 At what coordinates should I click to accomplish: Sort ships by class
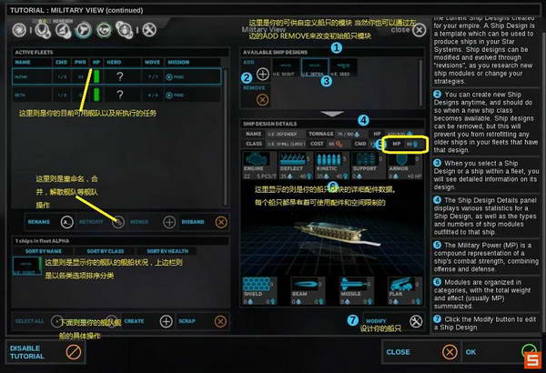106,251
